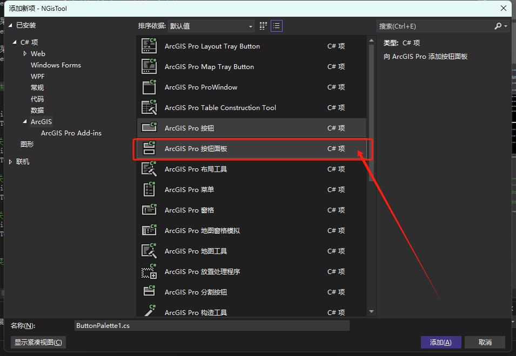Click the ArcGIS Pro 布局工具 template icon
Image resolution: width=516 pixels, height=356 pixels.
coord(149,168)
